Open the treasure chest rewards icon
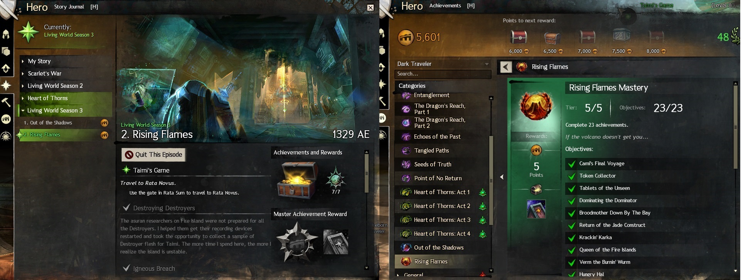 [297, 179]
